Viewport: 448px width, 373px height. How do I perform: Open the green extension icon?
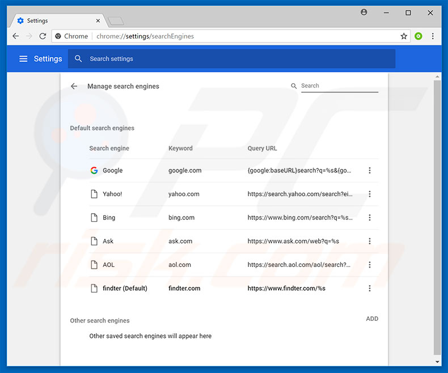click(x=419, y=36)
